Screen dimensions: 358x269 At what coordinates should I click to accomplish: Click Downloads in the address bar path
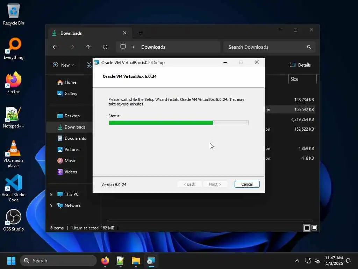point(153,47)
